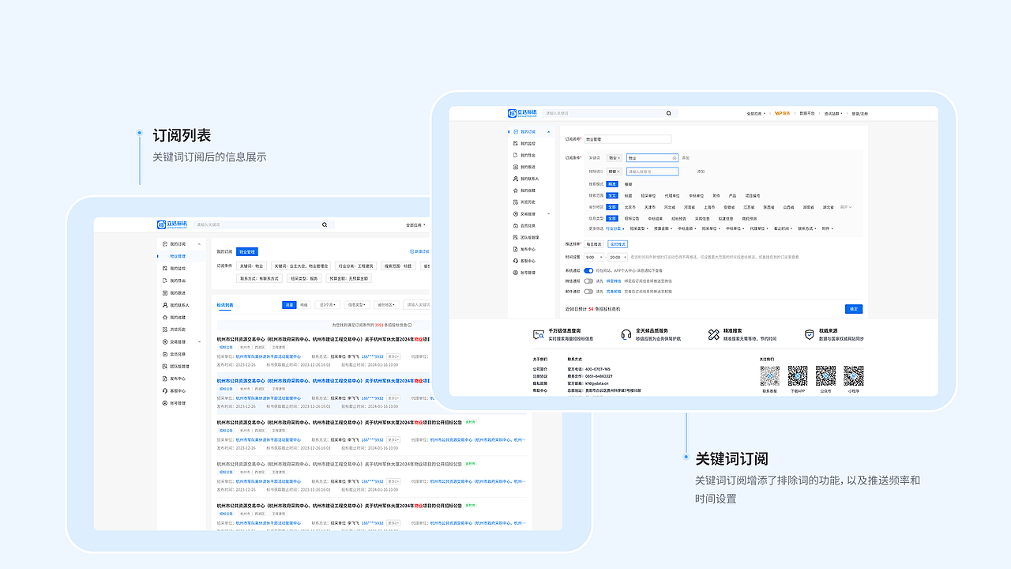Switch to 标讯列表 tab in subscription list
The image size is (1011, 569).
(x=225, y=305)
